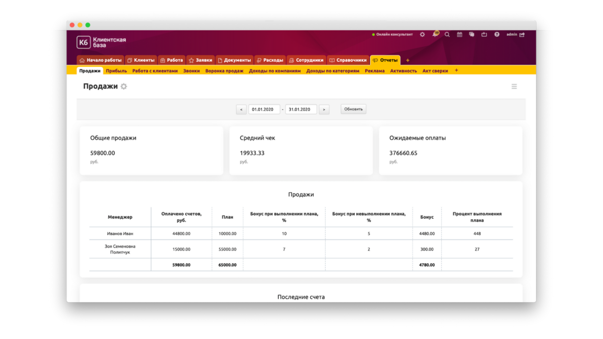
Task: Open the hamburger menu at page right
Action: tap(514, 86)
